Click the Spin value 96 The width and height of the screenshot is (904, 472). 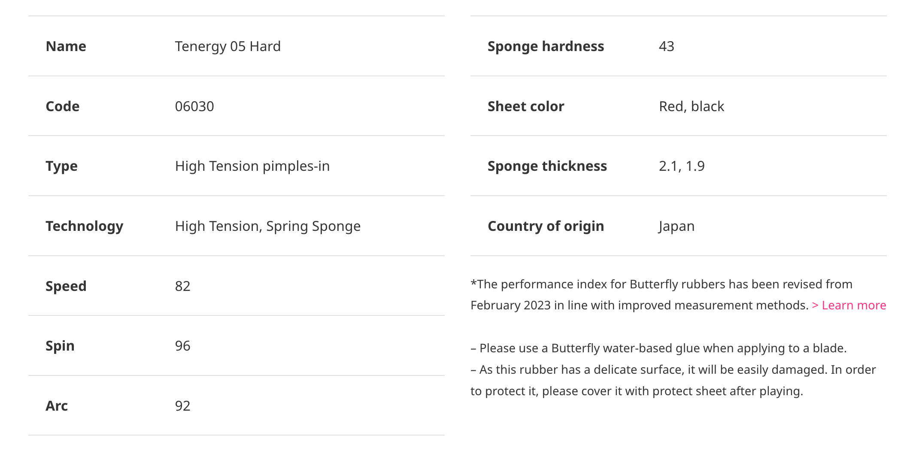[182, 346]
